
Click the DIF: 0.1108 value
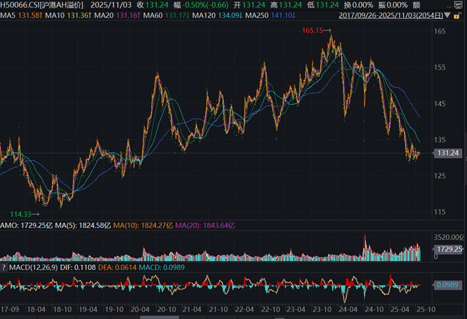coord(78,268)
